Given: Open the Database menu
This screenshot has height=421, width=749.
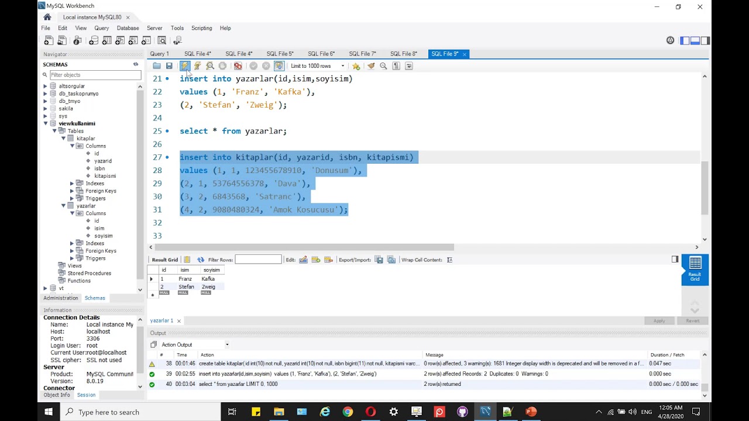Looking at the screenshot, I should point(128,28).
